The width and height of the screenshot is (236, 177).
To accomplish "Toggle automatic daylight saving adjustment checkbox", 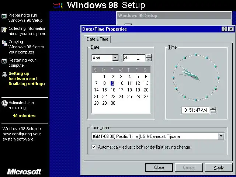I will (x=94, y=147).
